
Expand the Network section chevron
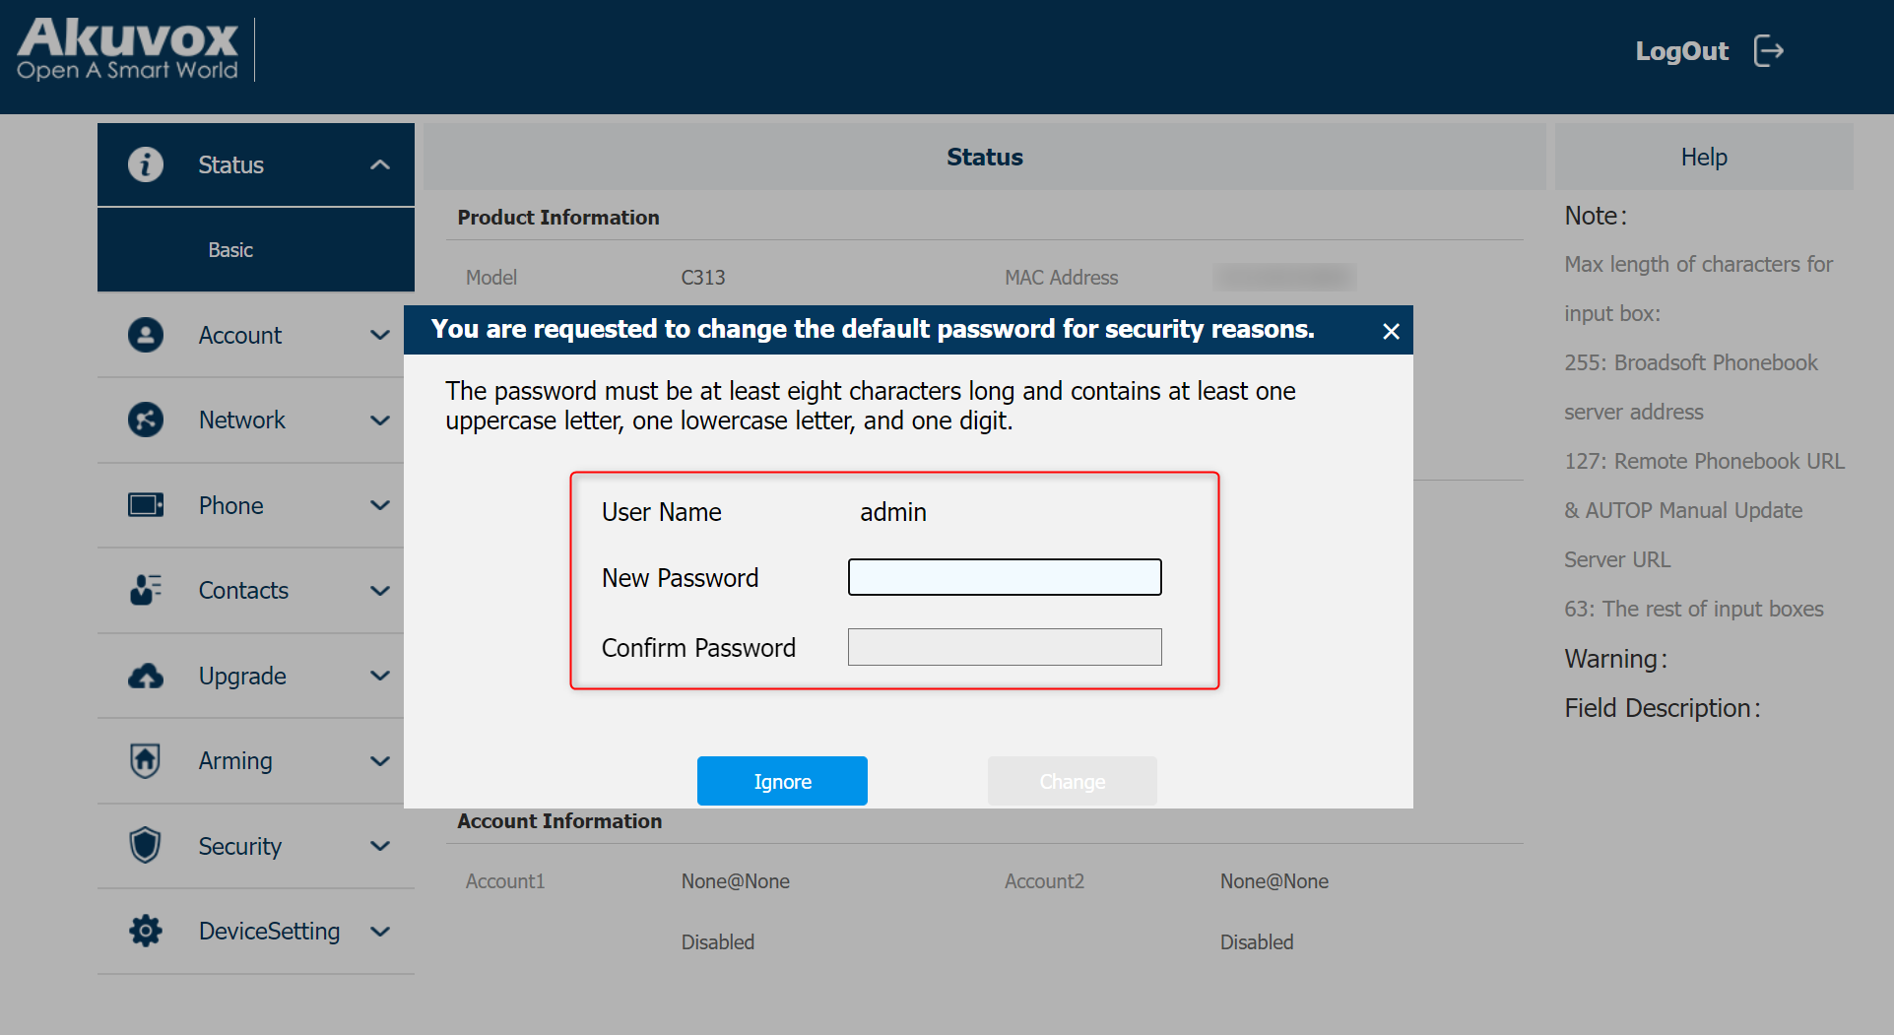(380, 420)
